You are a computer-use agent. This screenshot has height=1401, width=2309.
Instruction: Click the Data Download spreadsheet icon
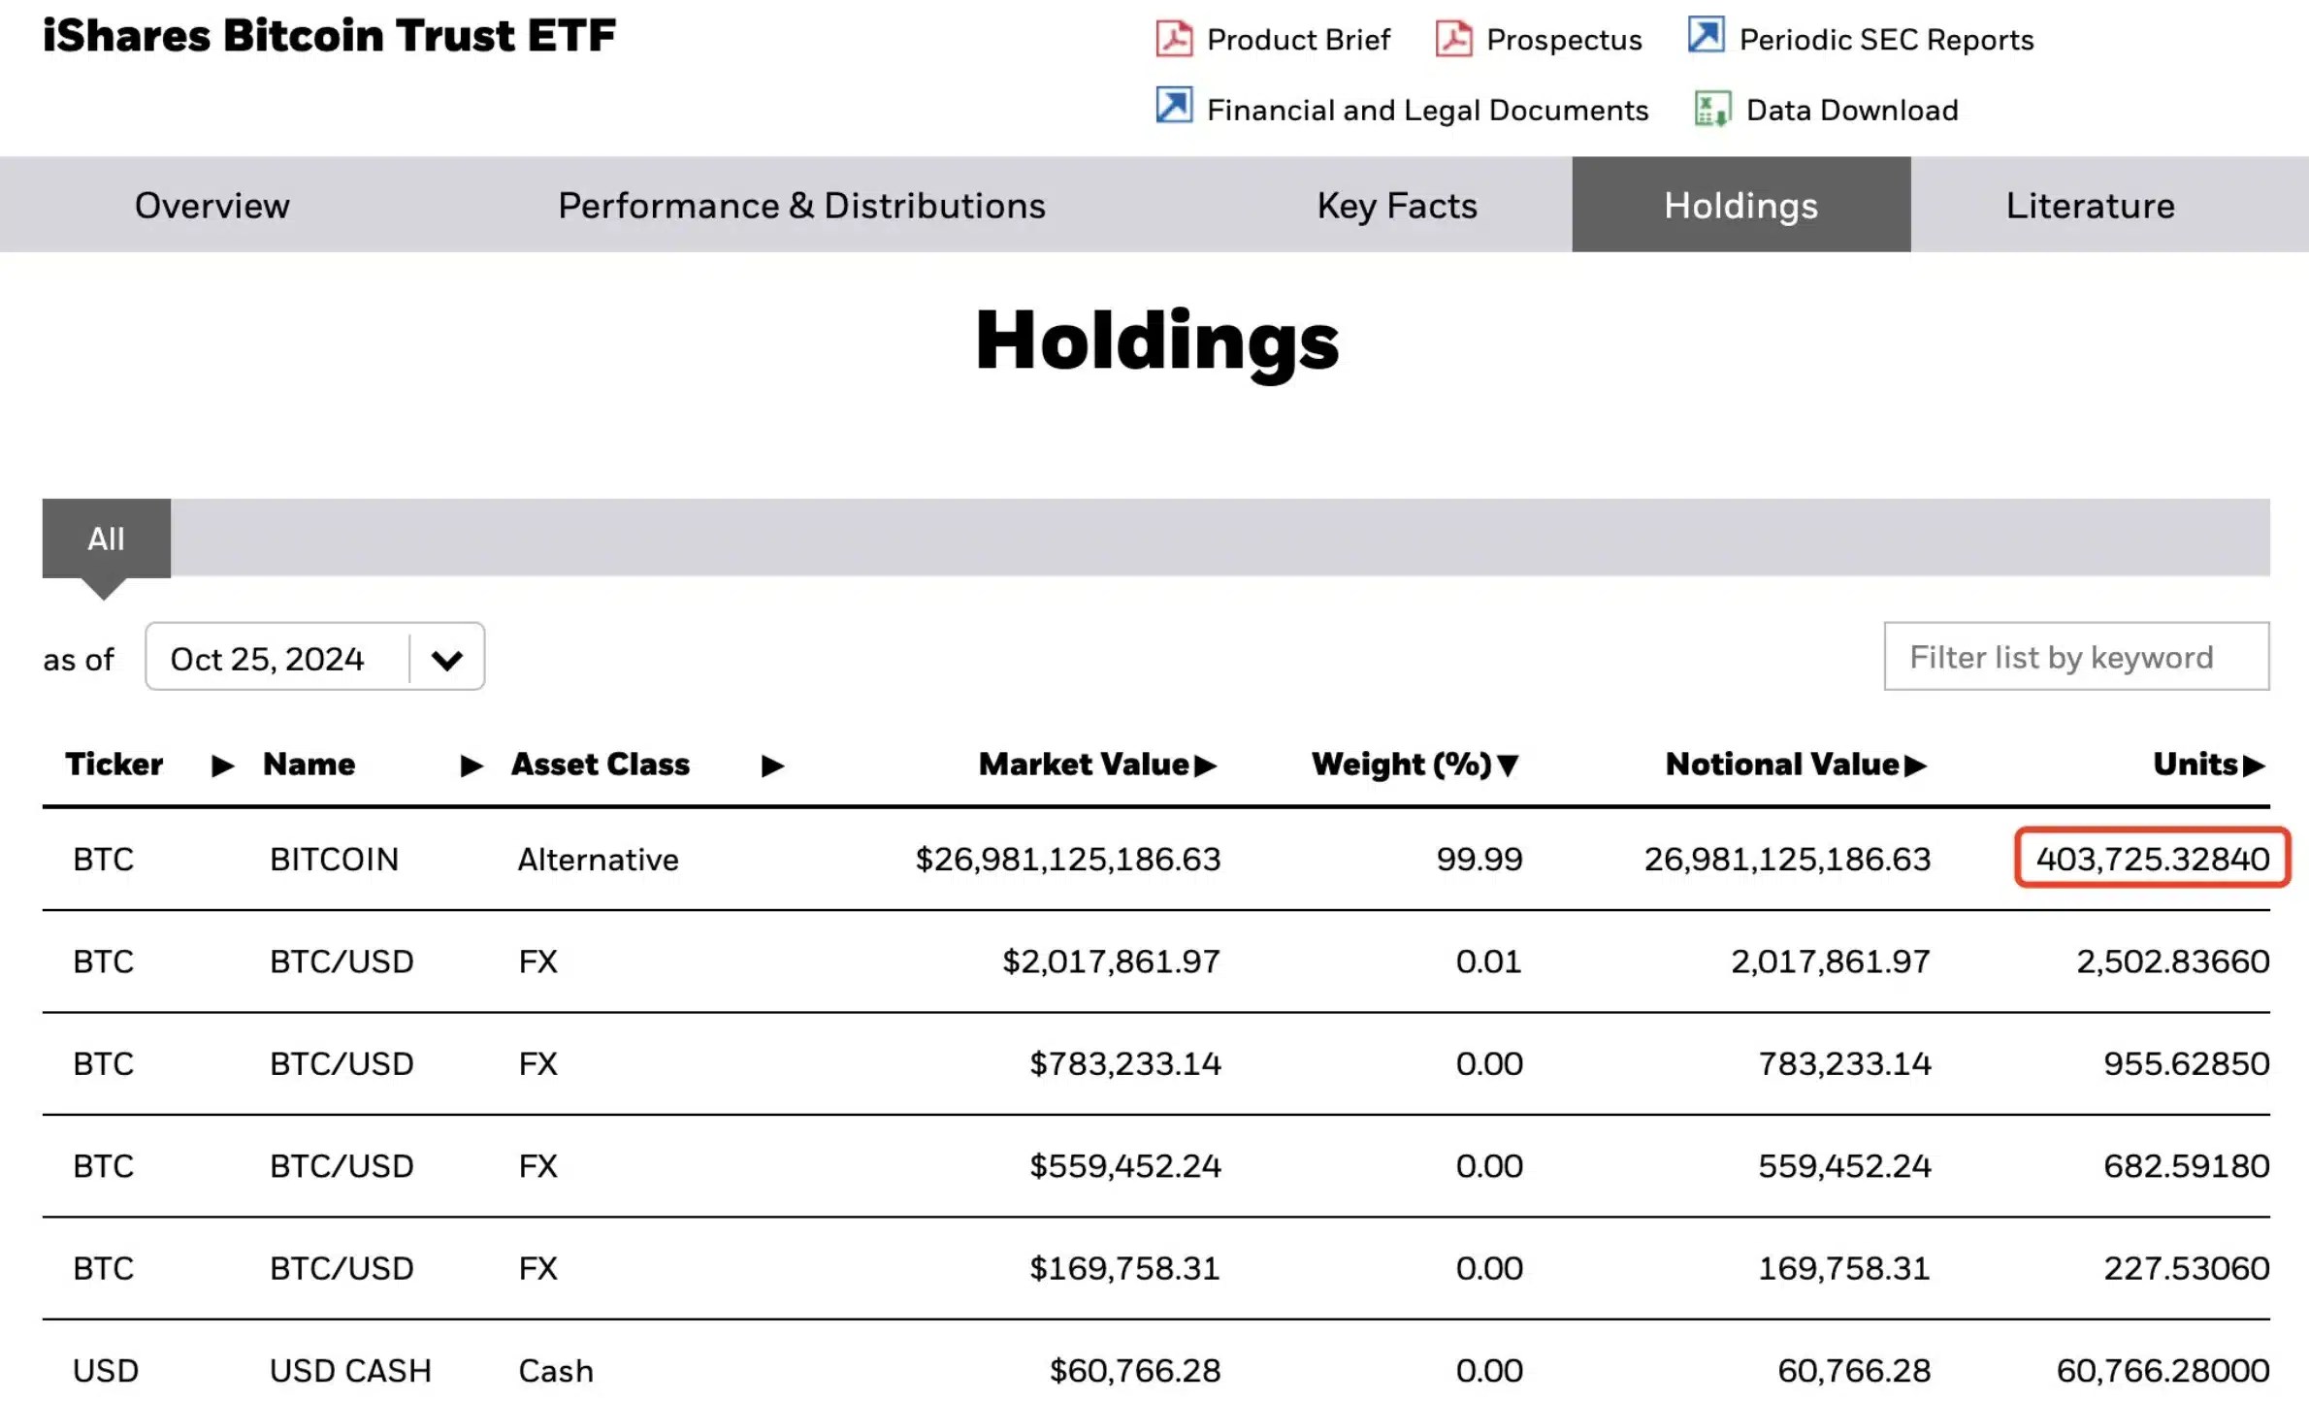coord(1711,109)
